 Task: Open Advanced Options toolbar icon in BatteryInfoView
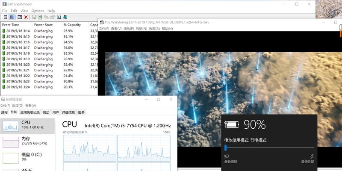pyautogui.click(x=20, y=17)
